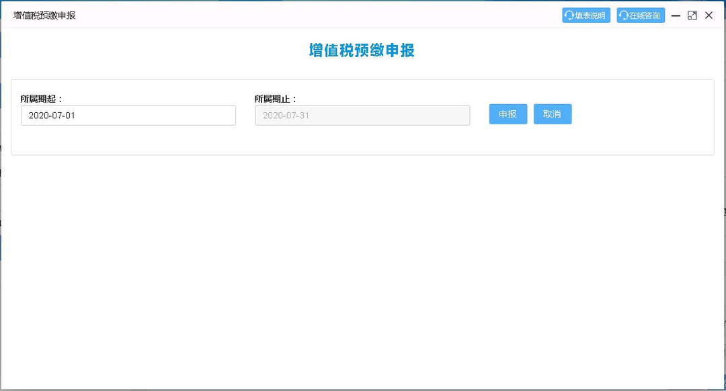Close the 增值税预缴申报 window
Viewport: 726px width, 391px height.
pyautogui.click(x=709, y=15)
